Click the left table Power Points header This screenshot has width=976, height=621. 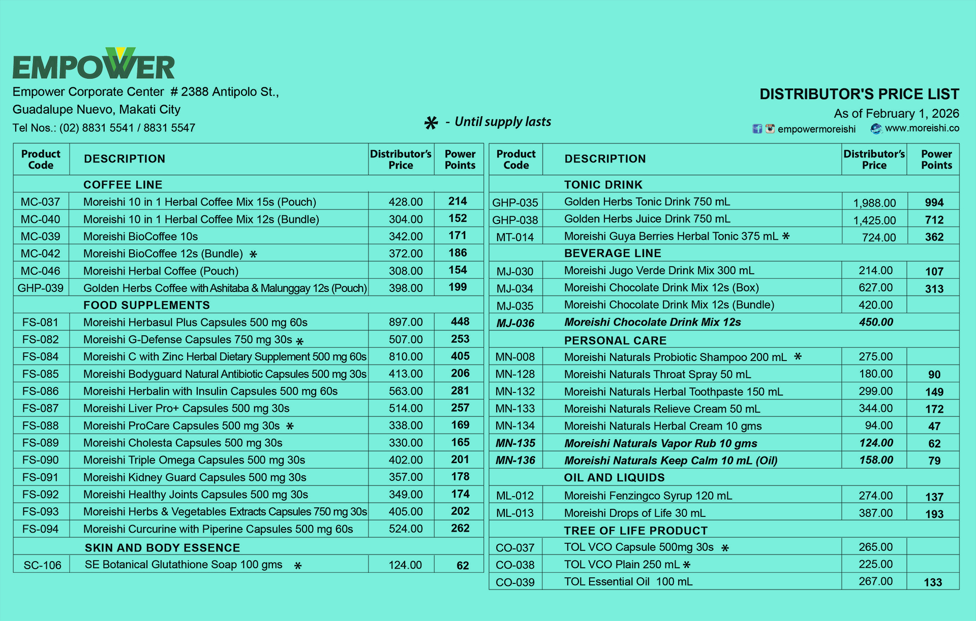[x=460, y=159]
